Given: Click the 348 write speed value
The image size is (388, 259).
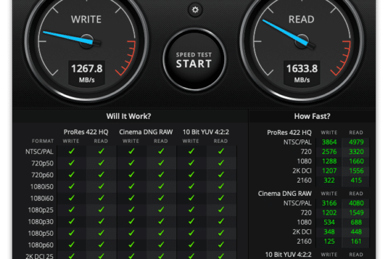Looking at the screenshot, I should coord(329,232).
